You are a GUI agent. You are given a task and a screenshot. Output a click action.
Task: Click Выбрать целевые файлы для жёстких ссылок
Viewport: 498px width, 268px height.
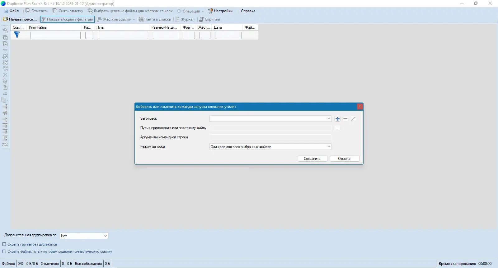pos(130,11)
